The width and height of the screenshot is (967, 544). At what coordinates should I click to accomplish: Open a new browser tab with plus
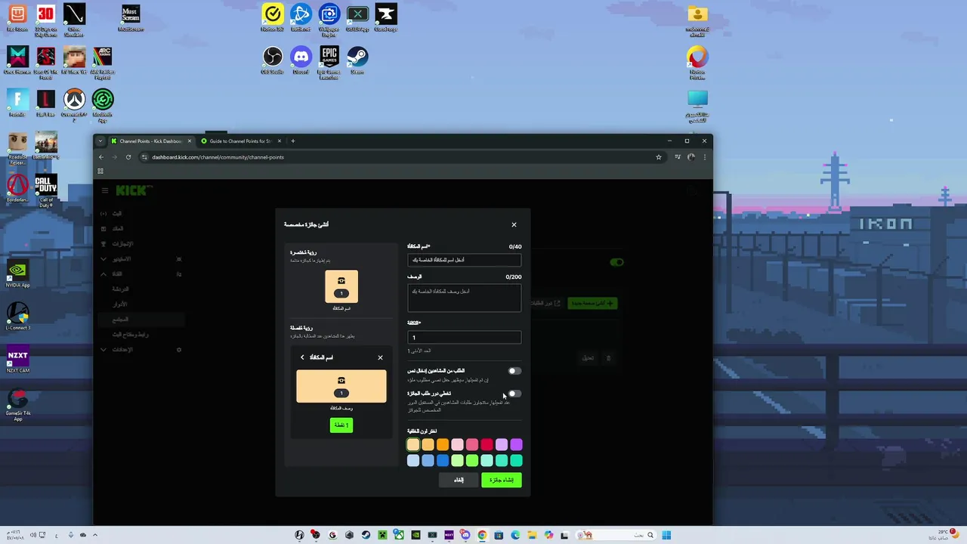coord(293,141)
